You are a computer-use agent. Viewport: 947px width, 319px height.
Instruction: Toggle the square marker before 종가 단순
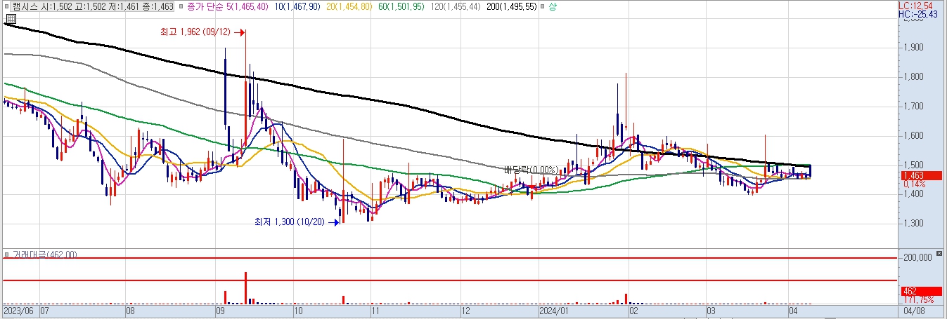(x=182, y=6)
